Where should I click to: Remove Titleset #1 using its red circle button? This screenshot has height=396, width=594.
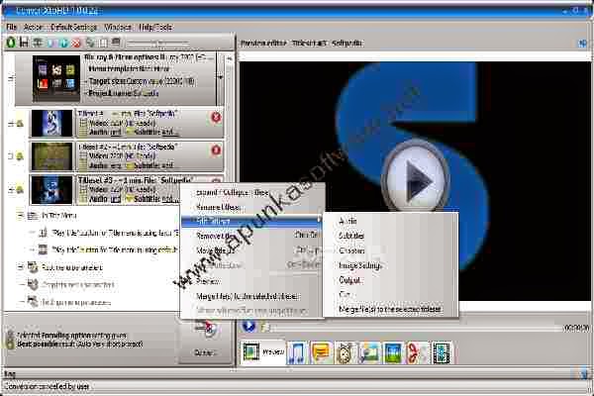click(216, 117)
